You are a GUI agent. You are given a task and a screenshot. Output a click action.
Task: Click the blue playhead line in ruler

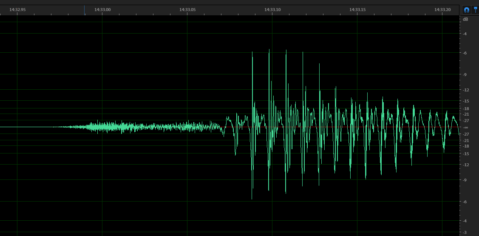point(84,10)
